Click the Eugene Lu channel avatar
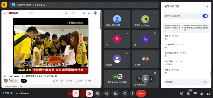This screenshot has width=213, height=98. point(6,81)
